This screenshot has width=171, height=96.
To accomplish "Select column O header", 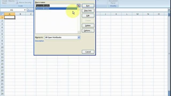I will 159,14.
